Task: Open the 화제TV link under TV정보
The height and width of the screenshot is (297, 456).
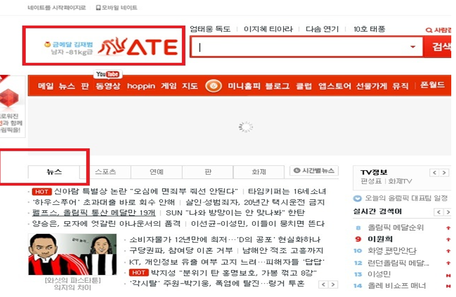Action: pyautogui.click(x=400, y=181)
